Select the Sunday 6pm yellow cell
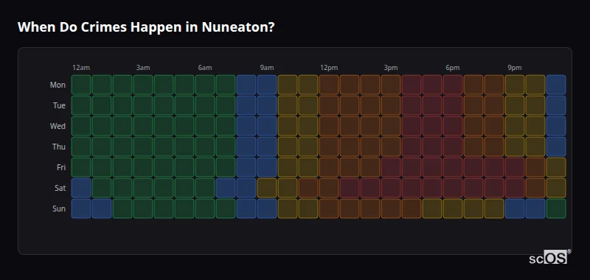This screenshot has width=590, height=280. coord(453,209)
